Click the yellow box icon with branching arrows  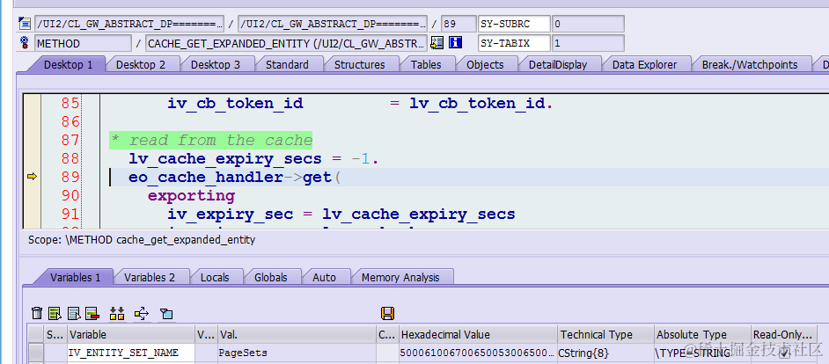point(141,314)
